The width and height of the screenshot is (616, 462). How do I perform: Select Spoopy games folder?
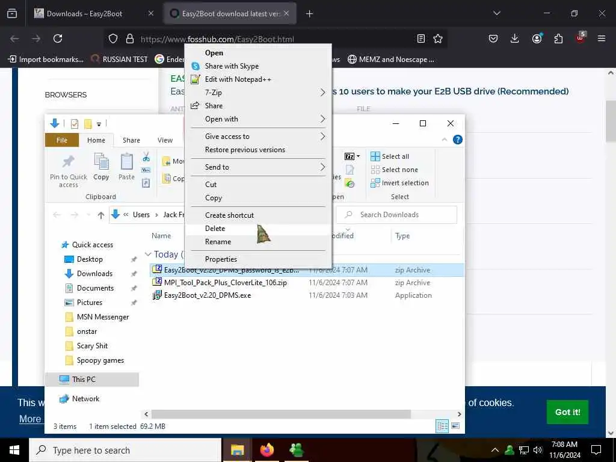pyautogui.click(x=94, y=360)
